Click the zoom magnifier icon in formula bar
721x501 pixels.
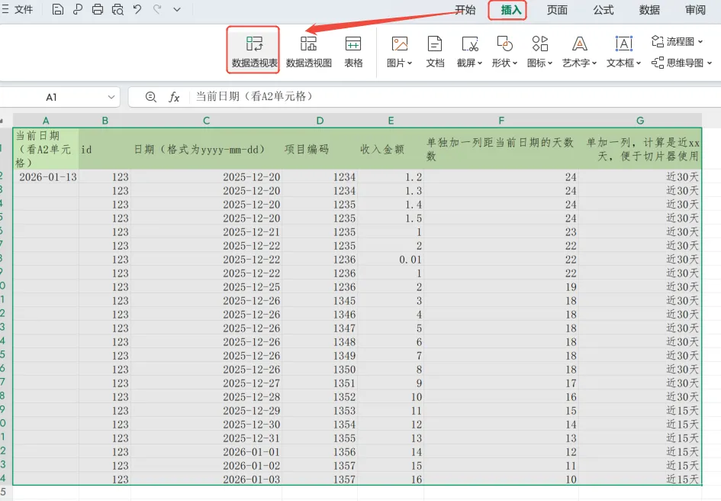[x=151, y=97]
